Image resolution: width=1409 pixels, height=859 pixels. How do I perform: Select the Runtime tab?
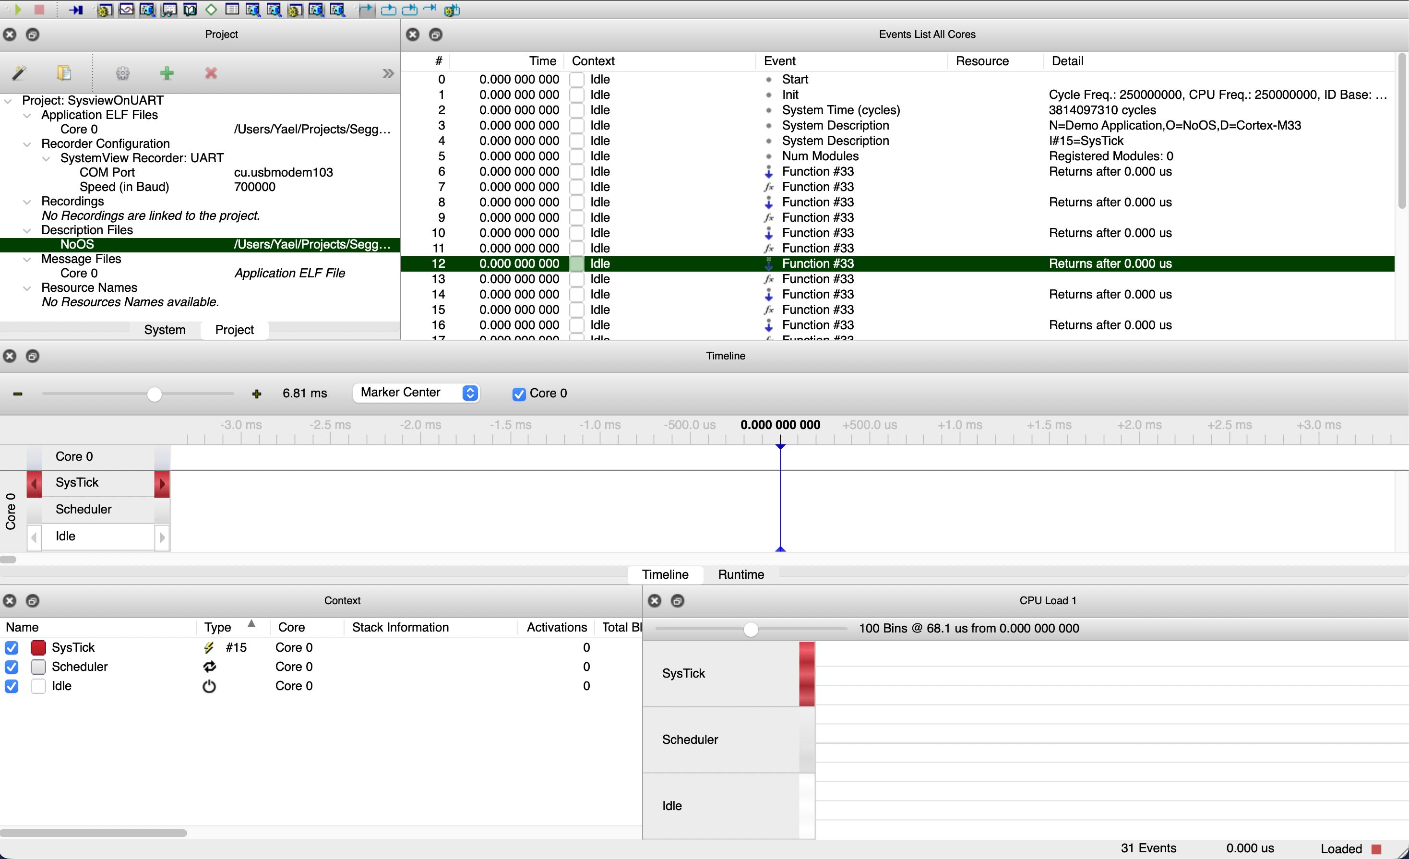click(741, 575)
